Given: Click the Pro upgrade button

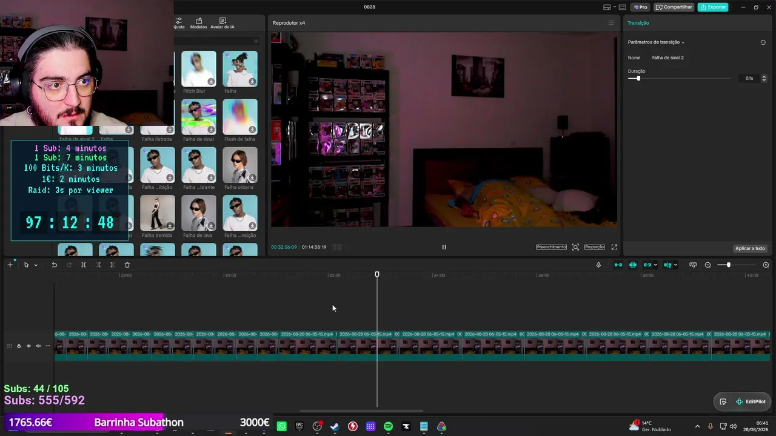Looking at the screenshot, I should coord(640,7).
